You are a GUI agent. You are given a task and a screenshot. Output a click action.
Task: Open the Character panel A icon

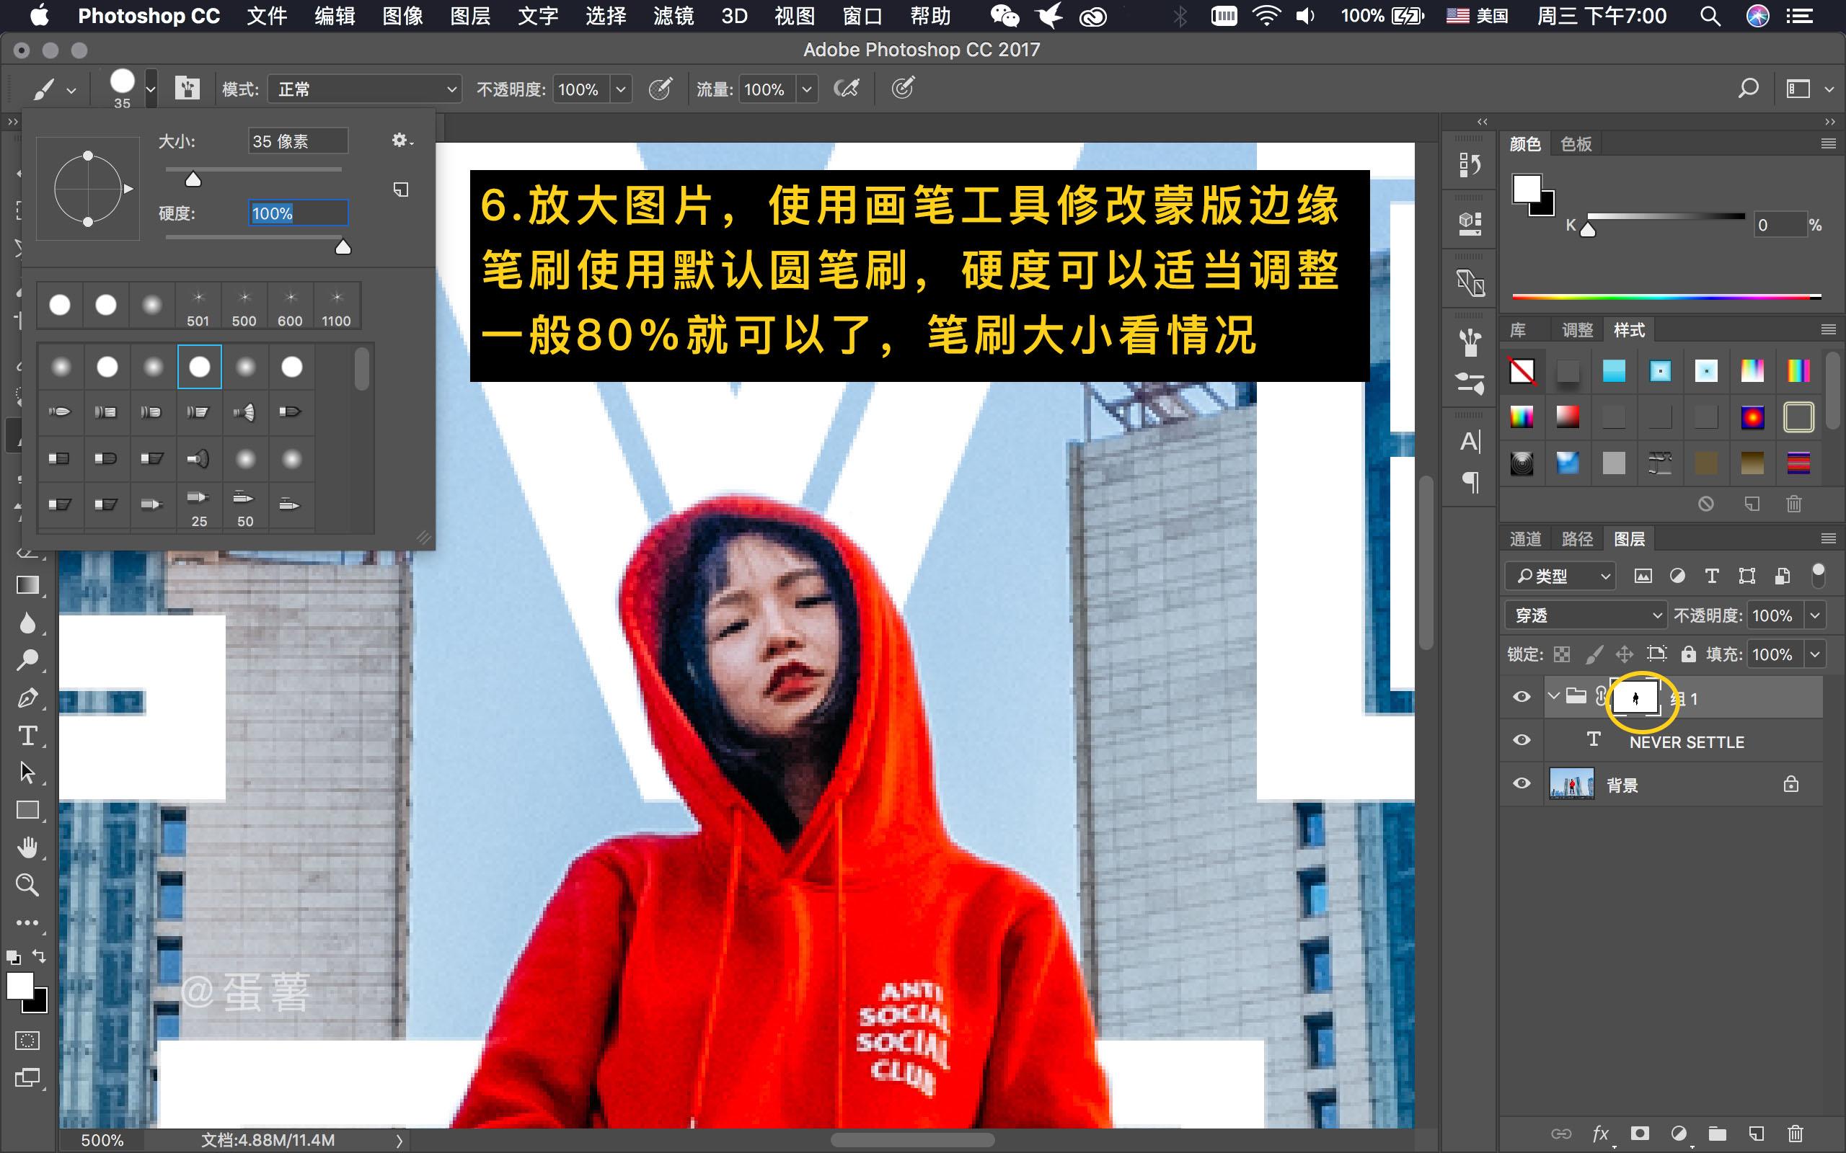point(1470,442)
